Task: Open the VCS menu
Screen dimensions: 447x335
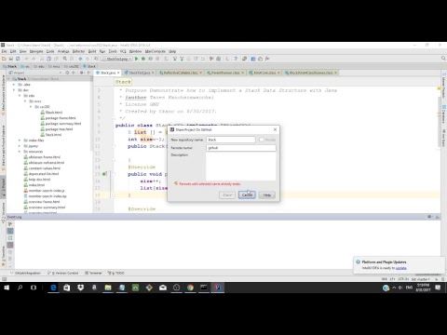Action: tap(123, 51)
